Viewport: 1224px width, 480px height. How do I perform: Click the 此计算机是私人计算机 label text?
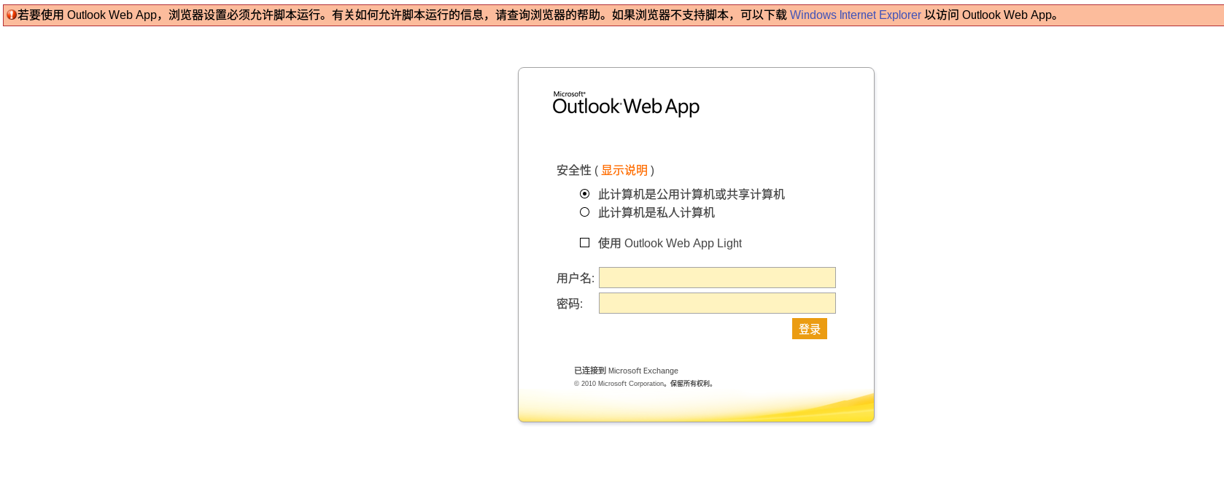[656, 212]
